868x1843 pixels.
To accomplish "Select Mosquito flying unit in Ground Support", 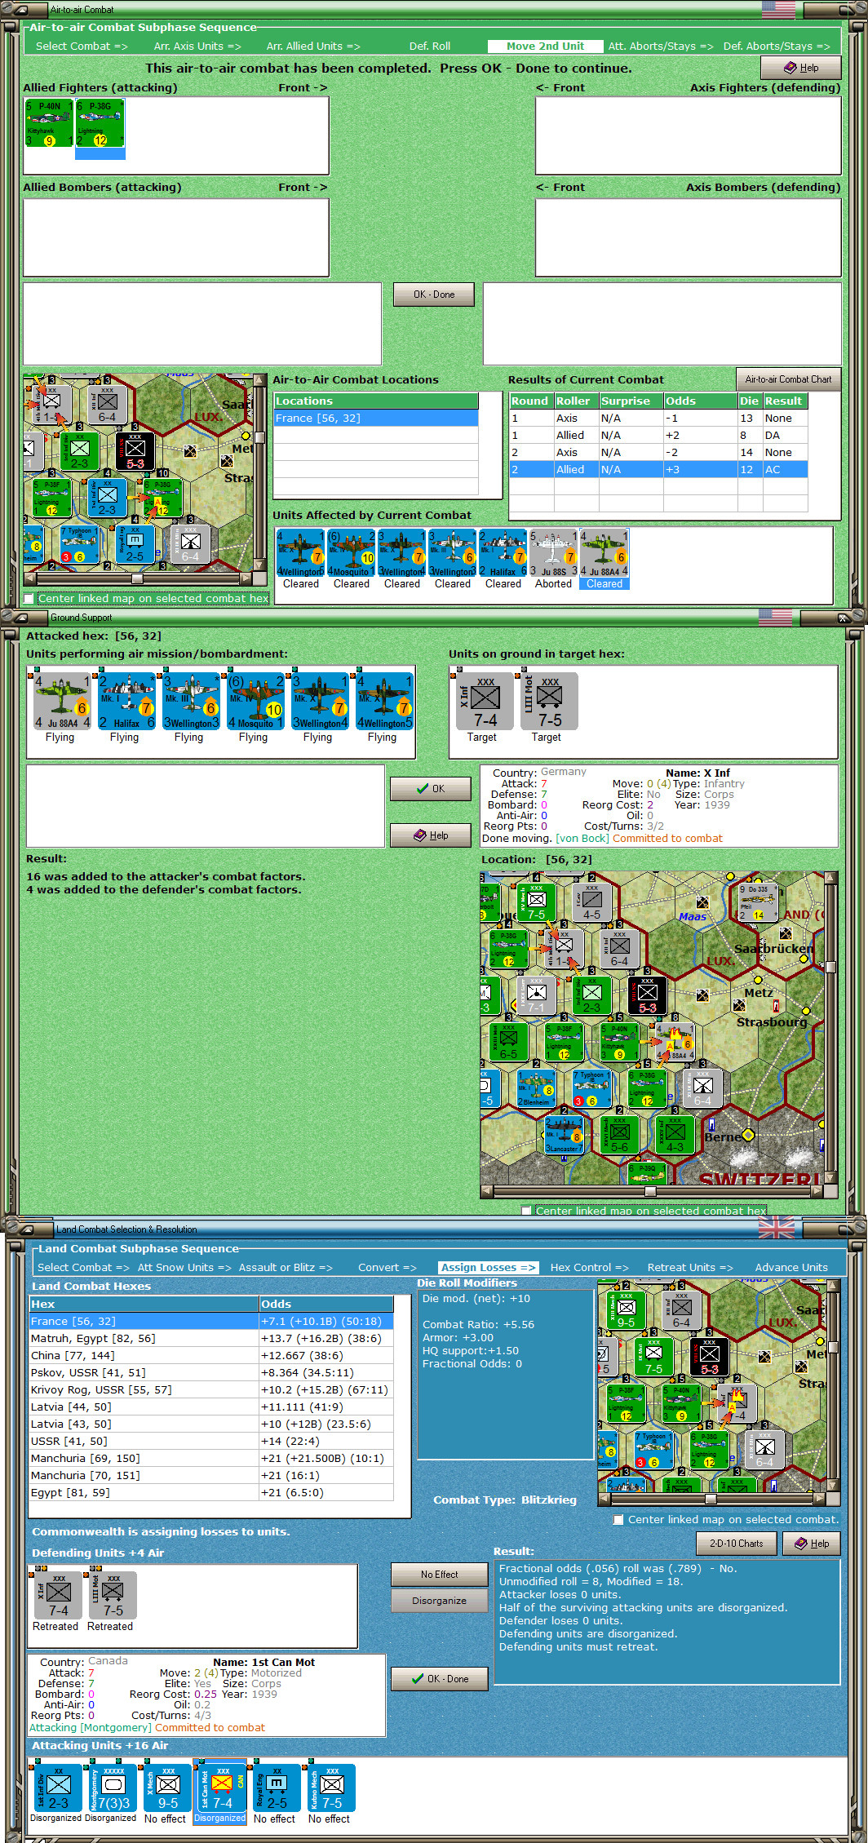I will [255, 701].
